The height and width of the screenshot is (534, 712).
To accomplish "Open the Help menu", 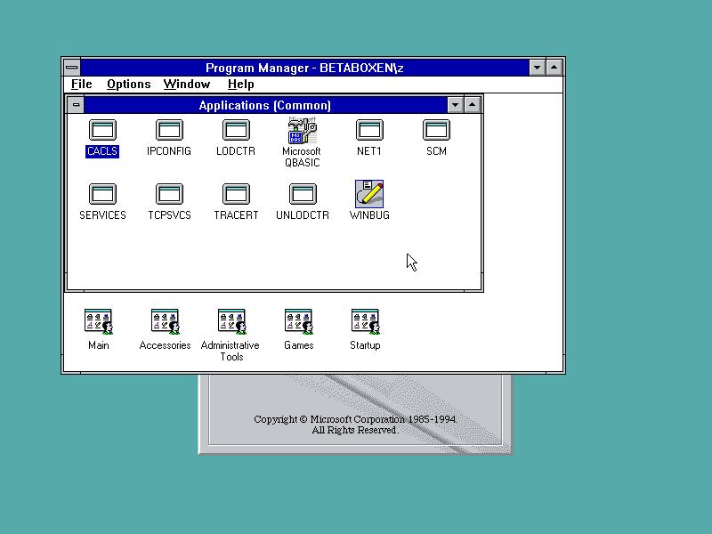I will (x=240, y=85).
